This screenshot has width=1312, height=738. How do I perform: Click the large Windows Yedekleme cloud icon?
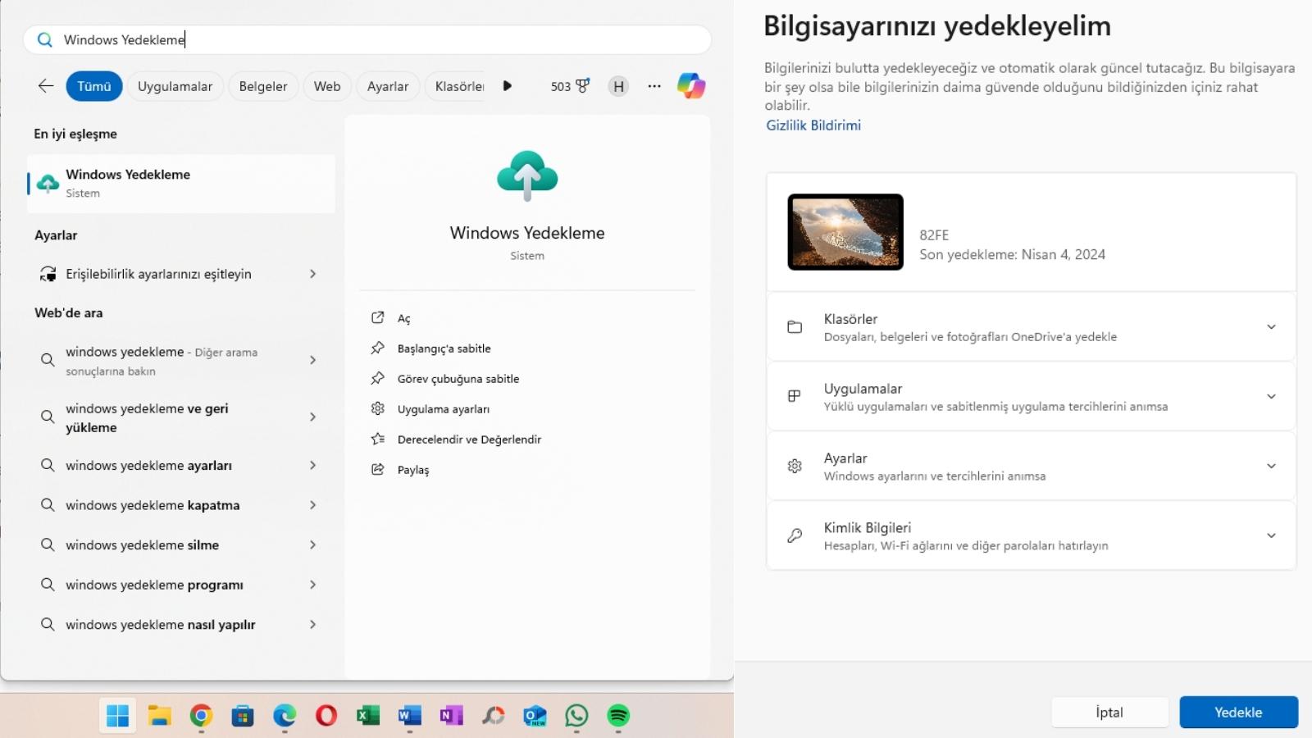click(x=527, y=175)
